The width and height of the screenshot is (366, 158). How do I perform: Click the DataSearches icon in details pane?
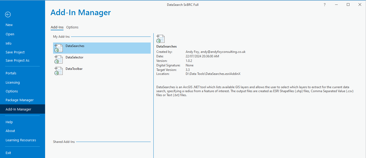pyautogui.click(x=161, y=39)
